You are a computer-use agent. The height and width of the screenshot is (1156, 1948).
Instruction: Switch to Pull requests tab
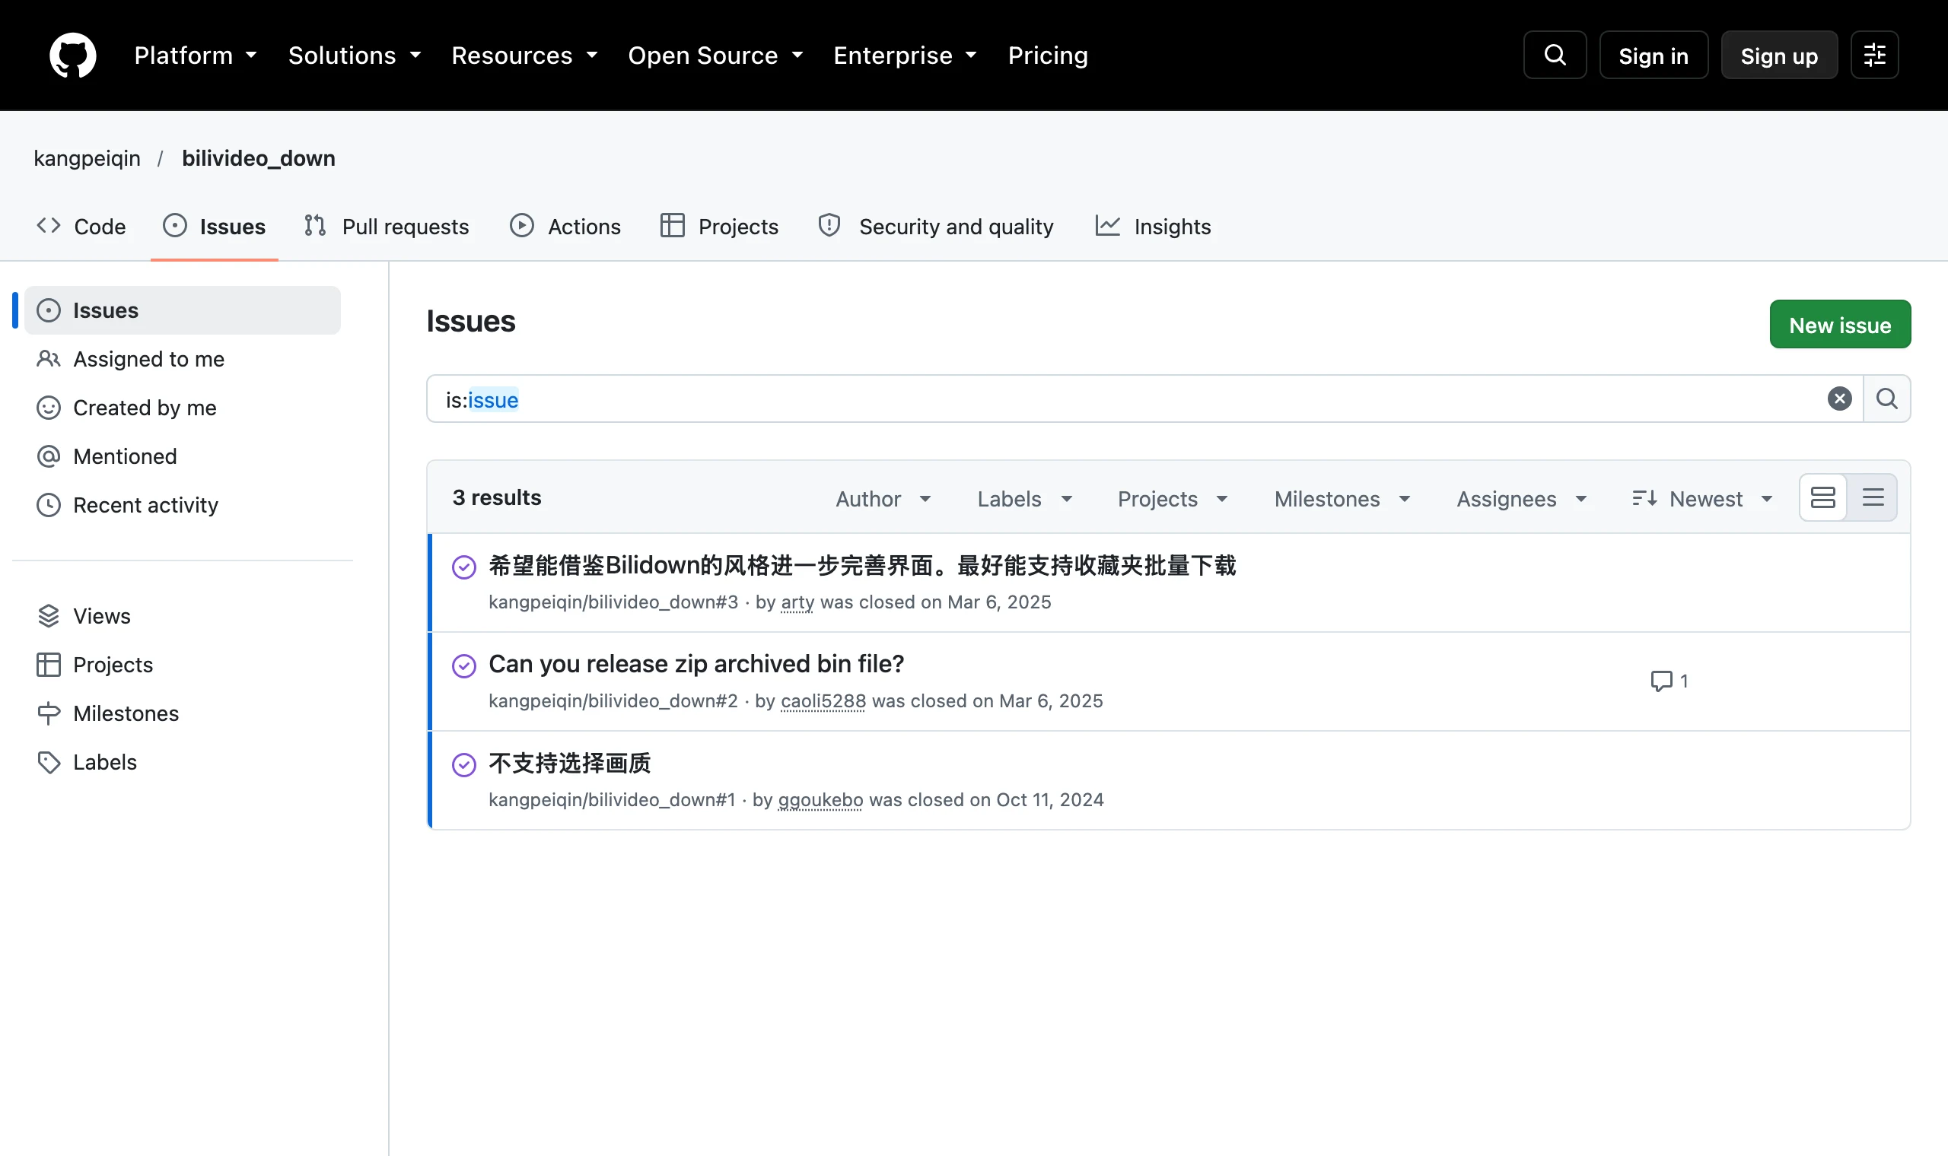pos(387,227)
